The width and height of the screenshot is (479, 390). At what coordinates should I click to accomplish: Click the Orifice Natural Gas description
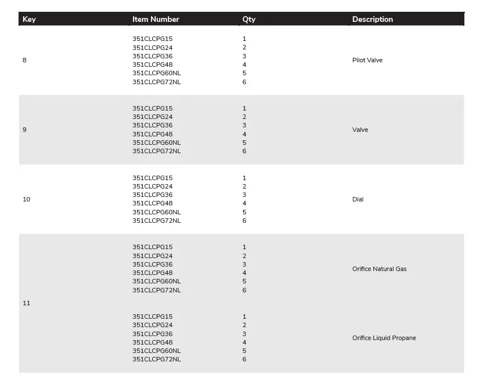(x=379, y=269)
